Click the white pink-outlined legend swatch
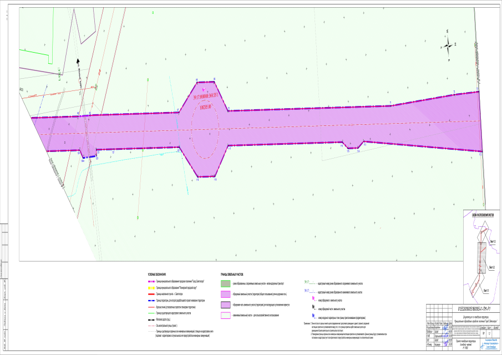Image resolution: width=502 pixels, height=355 pixels. pyautogui.click(x=226, y=315)
